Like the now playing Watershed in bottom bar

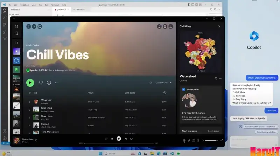click(x=36, y=140)
